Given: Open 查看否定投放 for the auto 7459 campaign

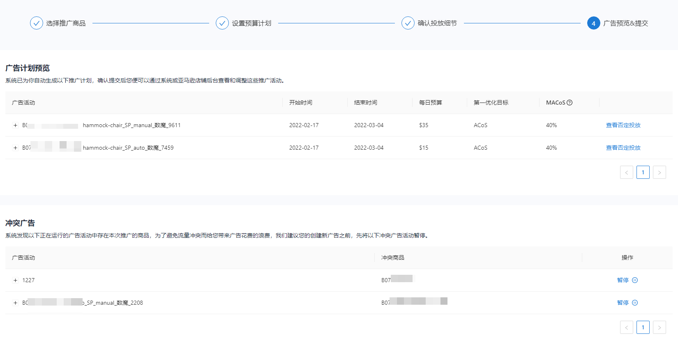Looking at the screenshot, I should click(623, 148).
